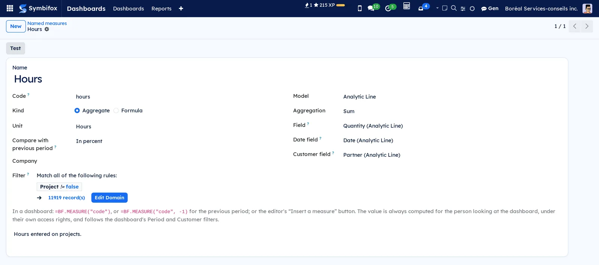Viewport: 599px width, 265px height.
Task: Open Customer field dropdown Partner
Action: click(x=452, y=155)
